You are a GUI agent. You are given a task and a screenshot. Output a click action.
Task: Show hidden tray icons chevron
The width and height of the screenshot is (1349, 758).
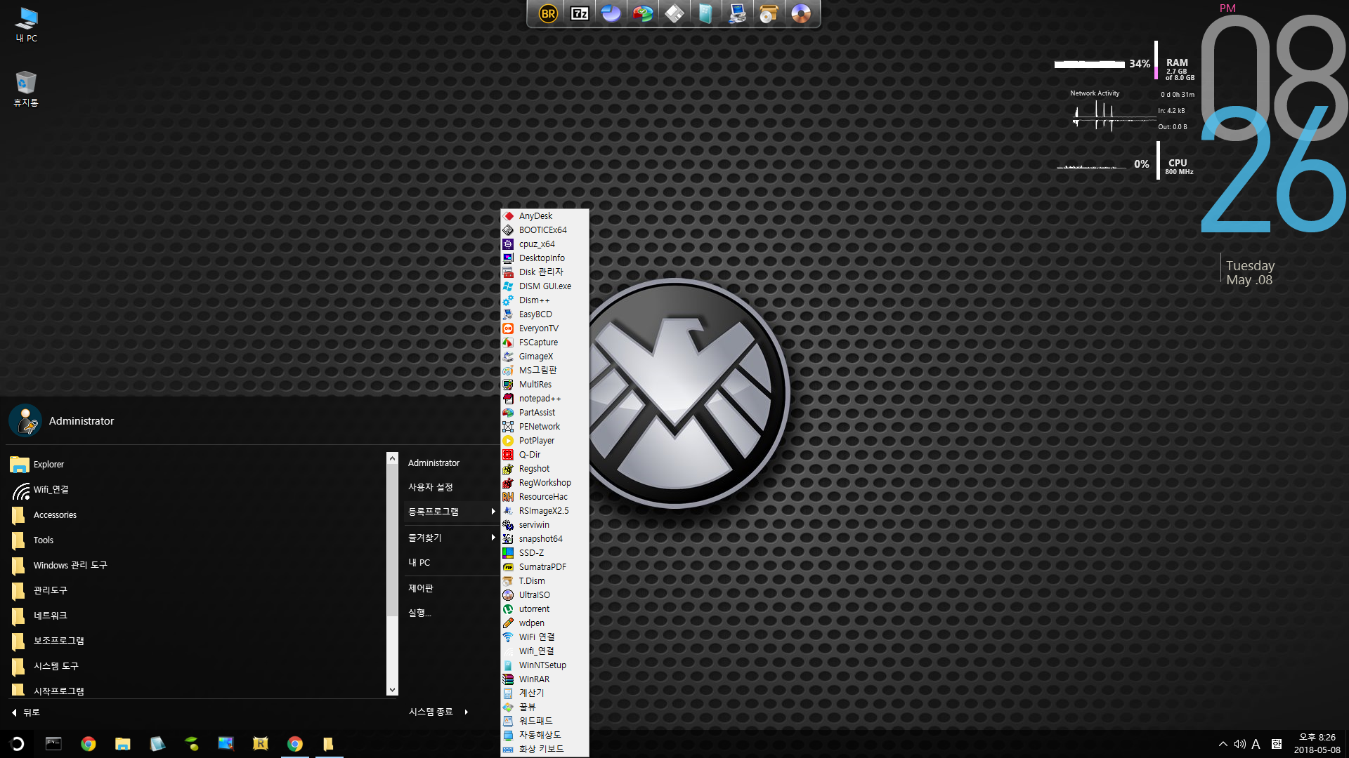[1223, 744]
